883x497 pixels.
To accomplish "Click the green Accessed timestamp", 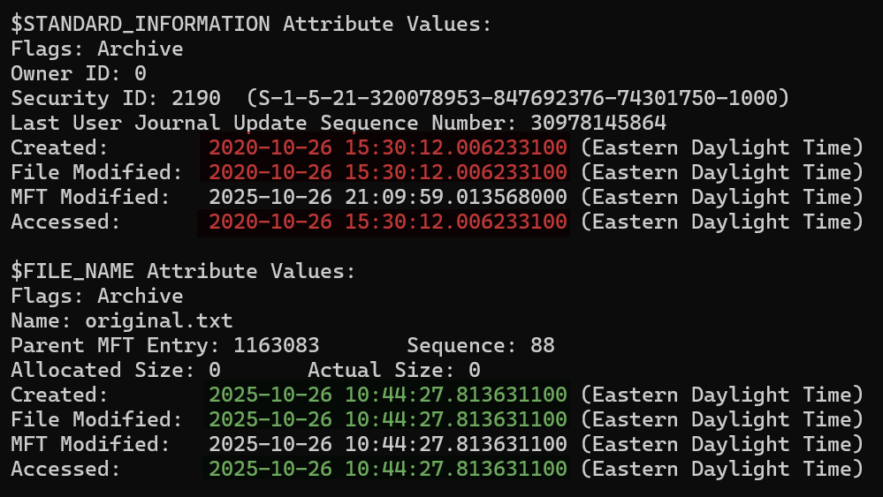I will pyautogui.click(x=388, y=469).
